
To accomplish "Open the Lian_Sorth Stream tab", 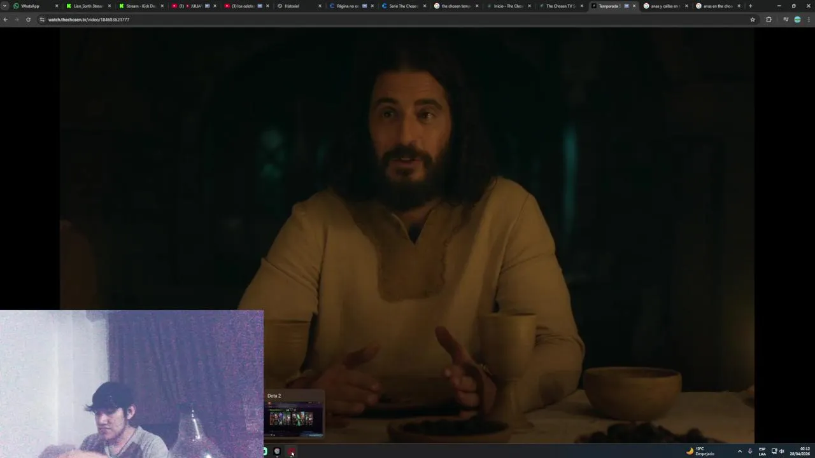I will [x=88, y=6].
